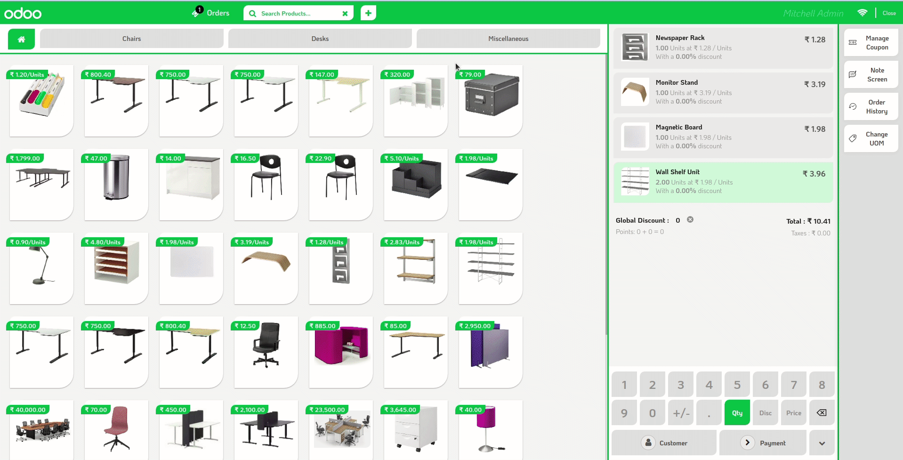Click the search products field

click(x=299, y=14)
